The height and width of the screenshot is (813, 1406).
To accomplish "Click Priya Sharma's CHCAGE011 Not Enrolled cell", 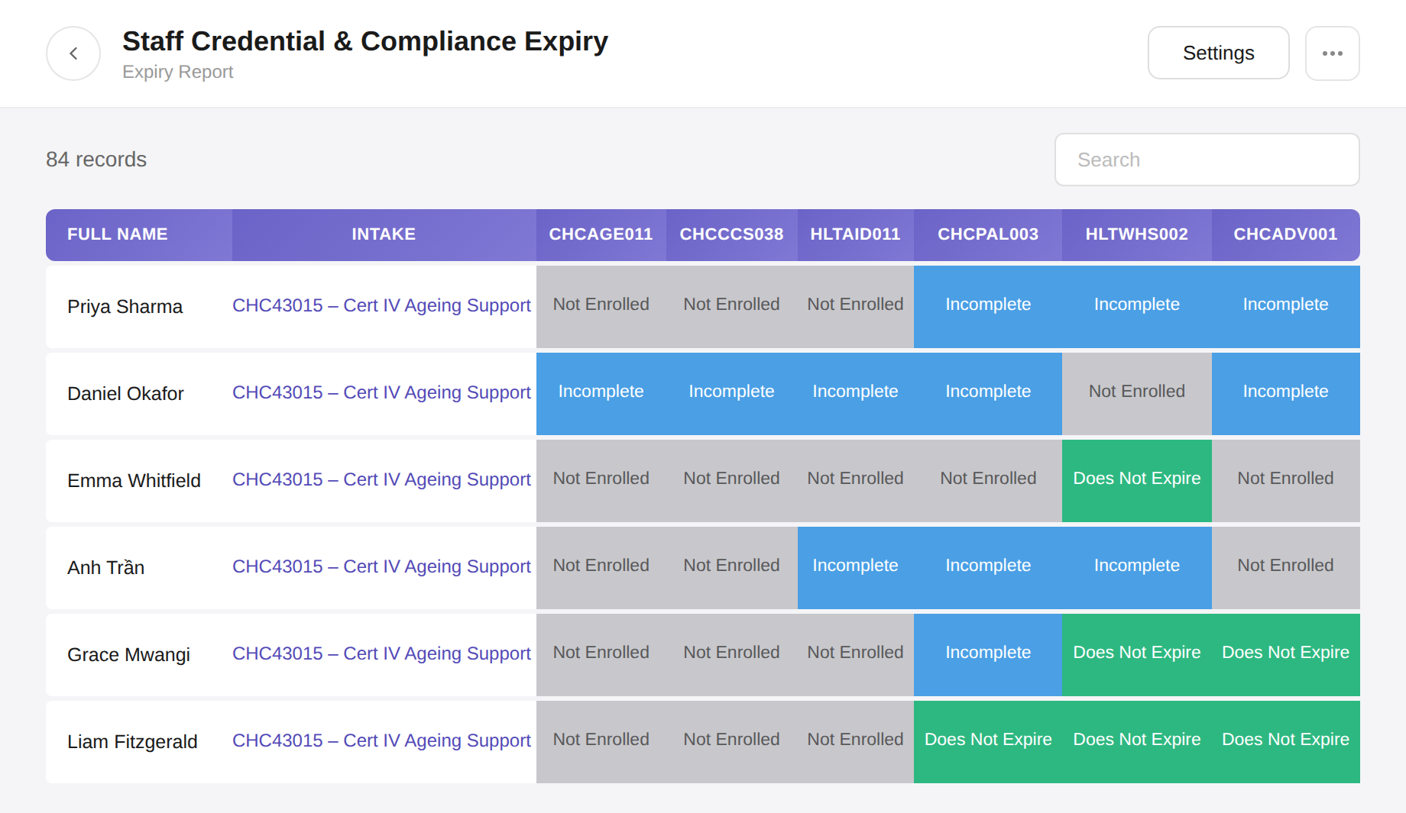I will (x=601, y=307).
